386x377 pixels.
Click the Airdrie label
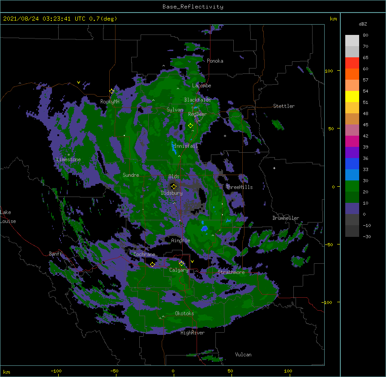(180, 240)
